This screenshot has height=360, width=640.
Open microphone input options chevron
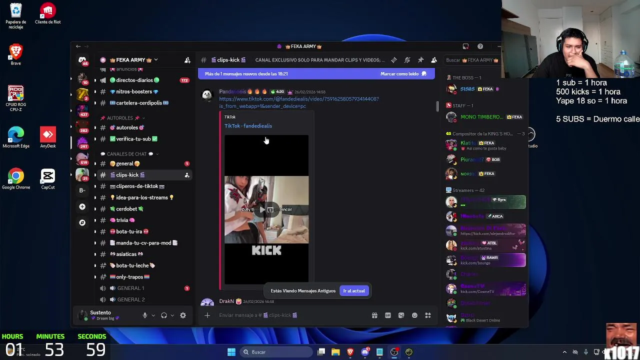point(153,315)
